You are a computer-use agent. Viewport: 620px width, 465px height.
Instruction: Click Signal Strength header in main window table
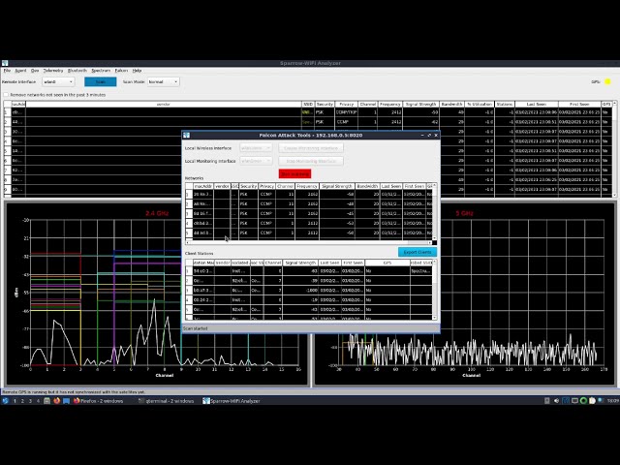[420, 105]
